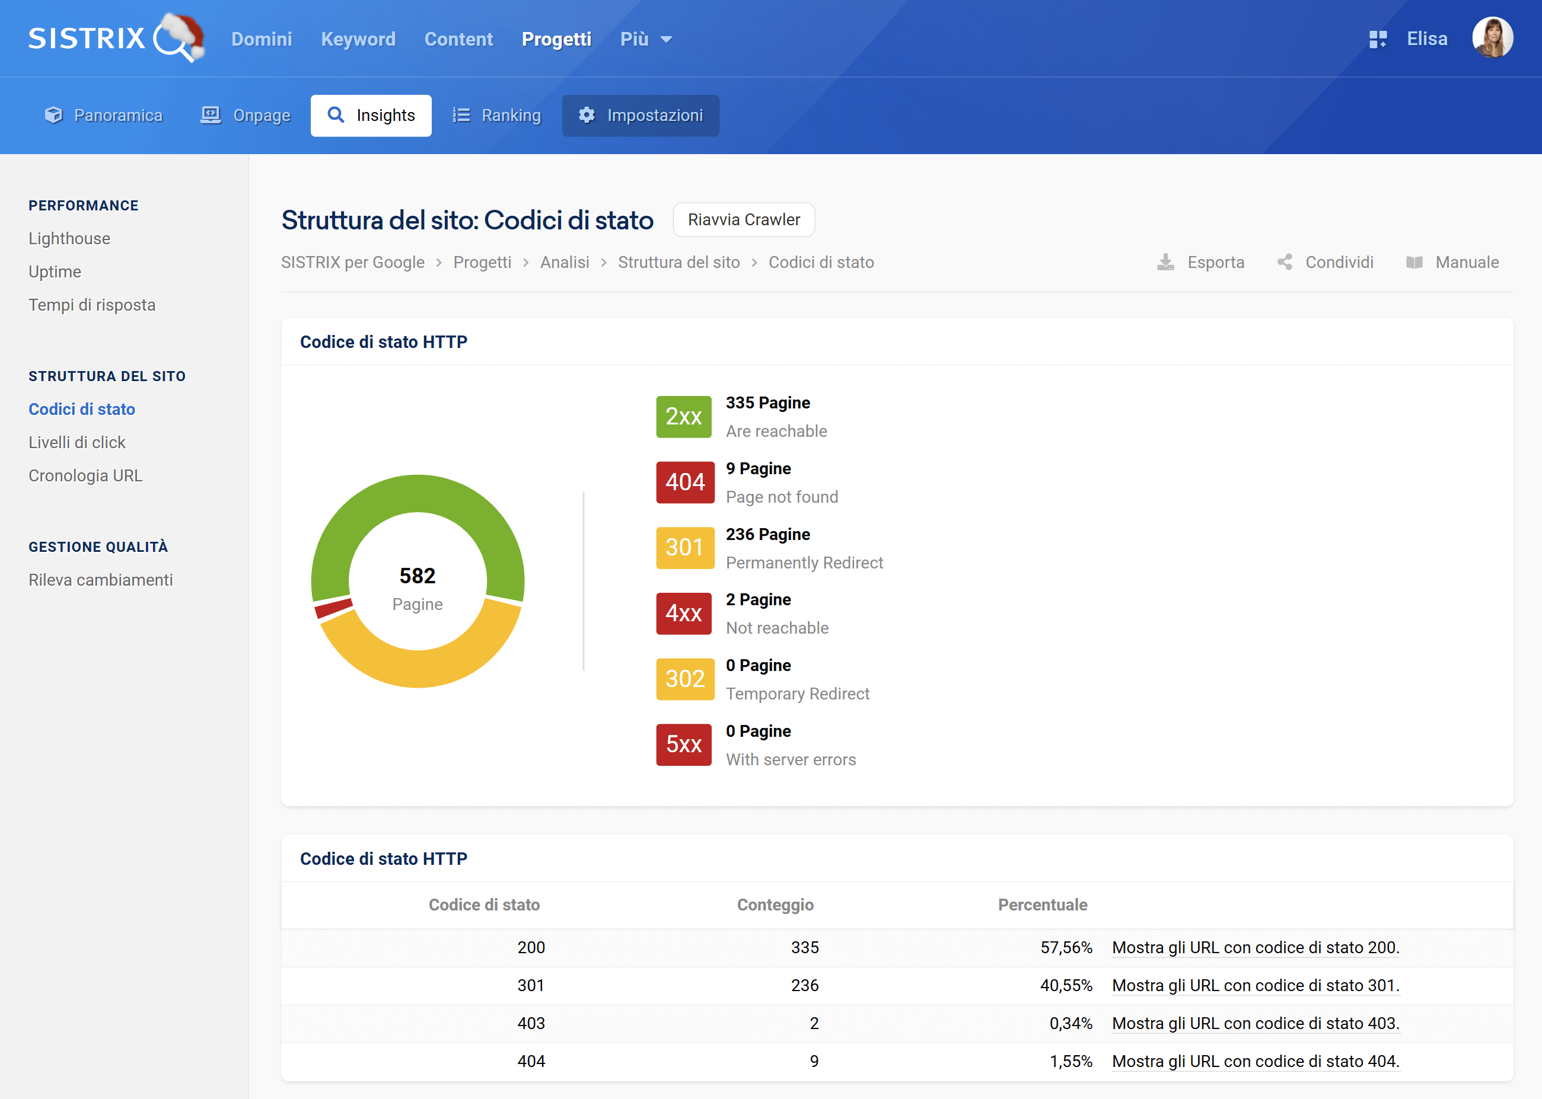
Task: Open Lighthouse under Performance
Action: point(69,239)
